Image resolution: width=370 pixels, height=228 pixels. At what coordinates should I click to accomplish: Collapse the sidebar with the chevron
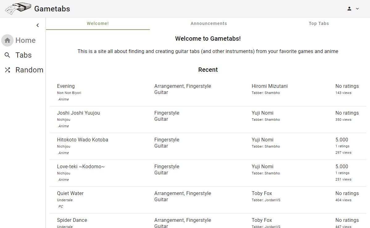point(38,25)
